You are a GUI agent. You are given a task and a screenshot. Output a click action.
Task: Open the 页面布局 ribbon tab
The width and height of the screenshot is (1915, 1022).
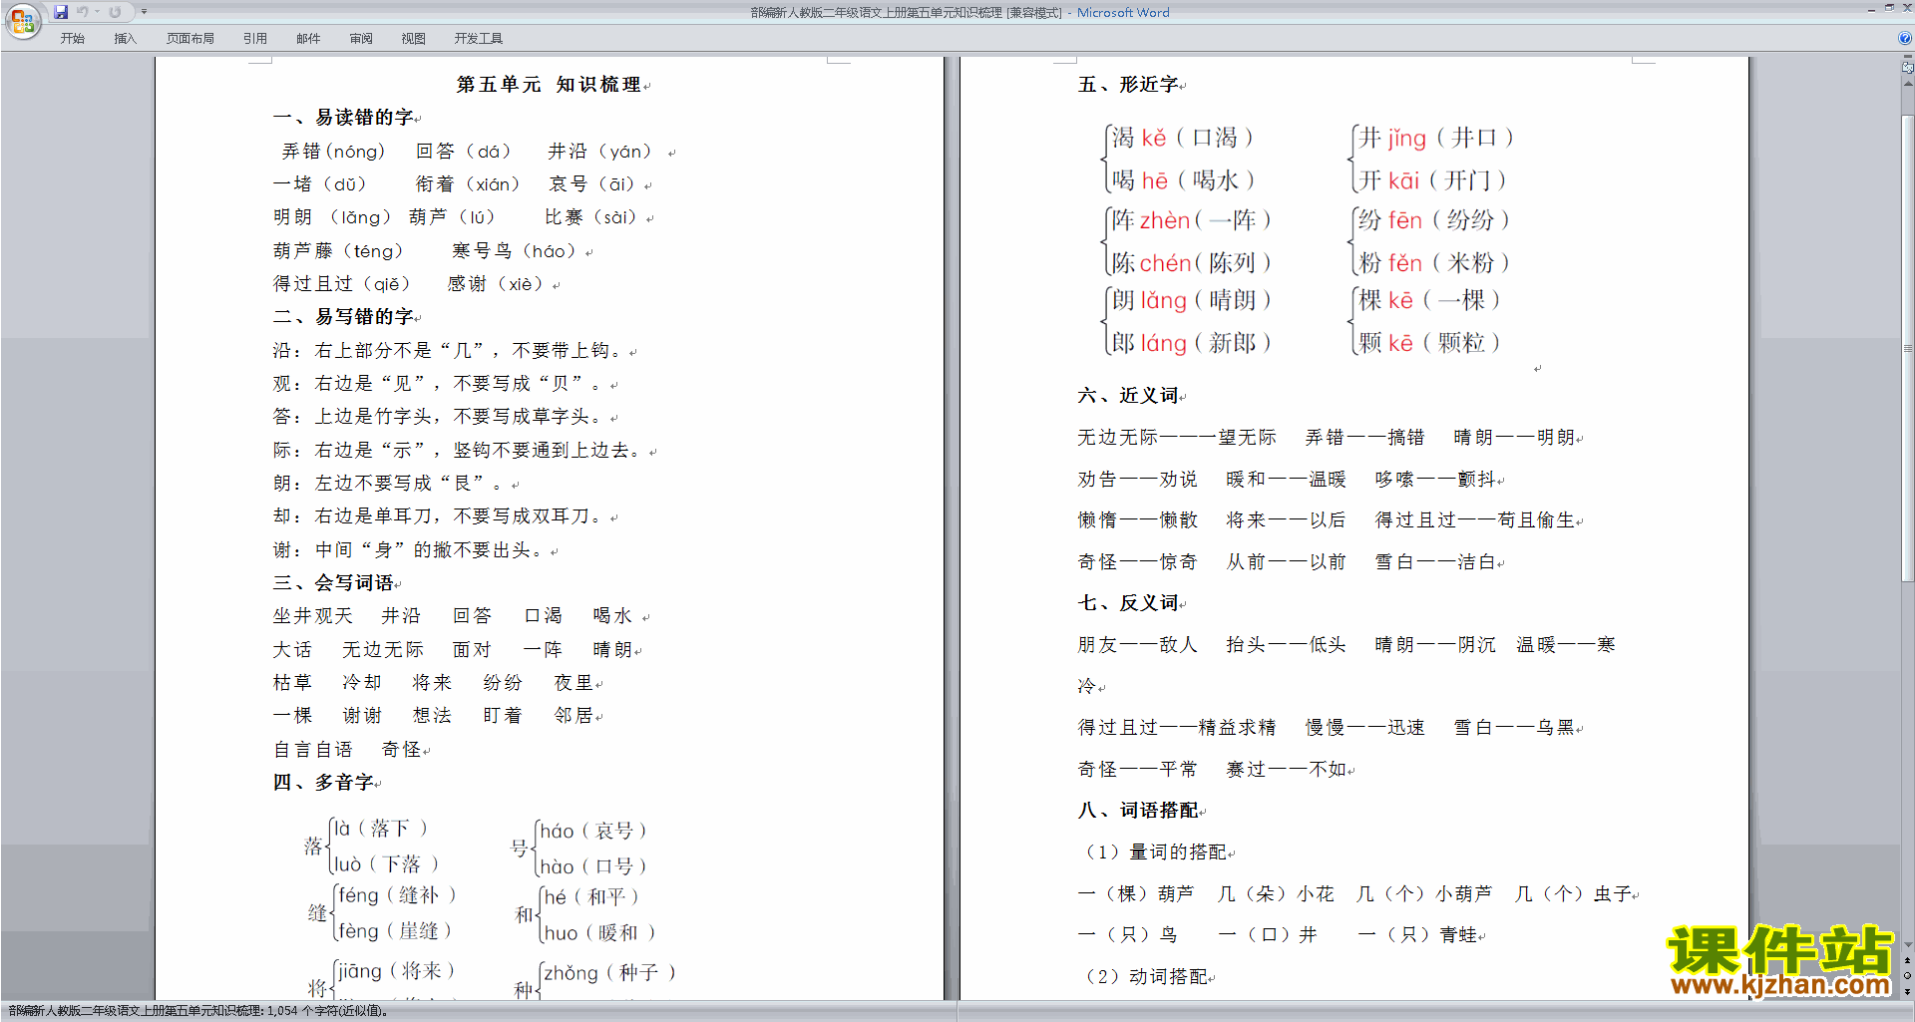pos(191,39)
